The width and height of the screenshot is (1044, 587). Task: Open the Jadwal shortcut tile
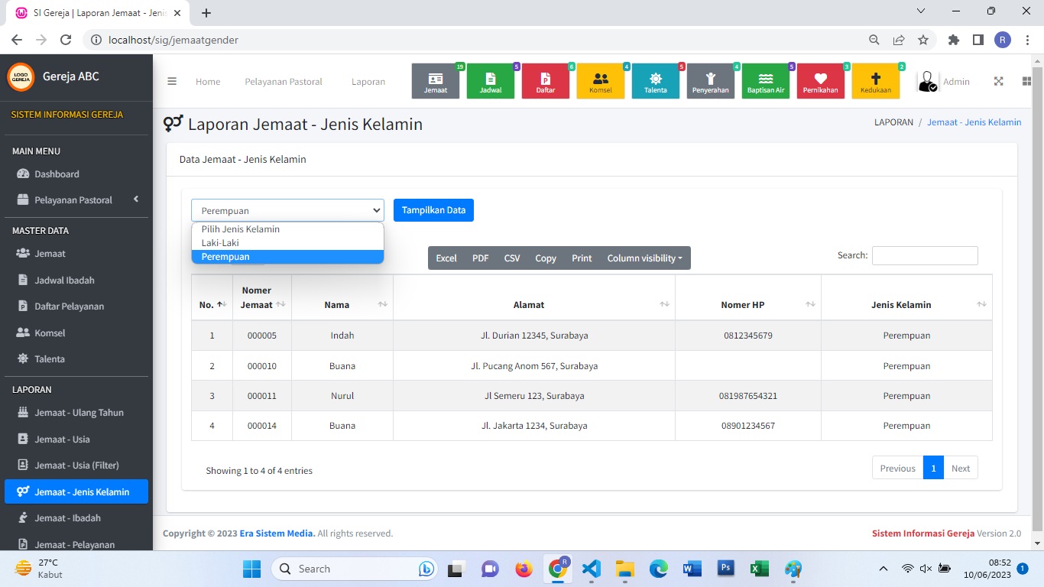pyautogui.click(x=491, y=81)
